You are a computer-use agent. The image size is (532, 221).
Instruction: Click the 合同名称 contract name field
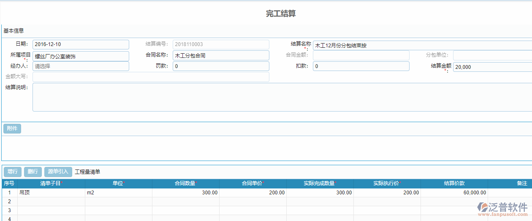pyautogui.click(x=220, y=55)
